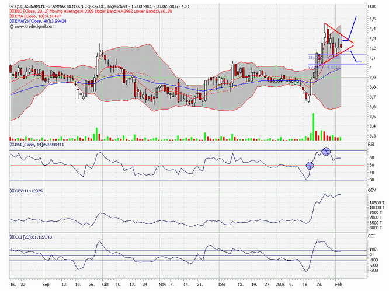Screen dimensions: 389x291
Task: Click the '3,3' value on the price axis
Action: point(373,136)
